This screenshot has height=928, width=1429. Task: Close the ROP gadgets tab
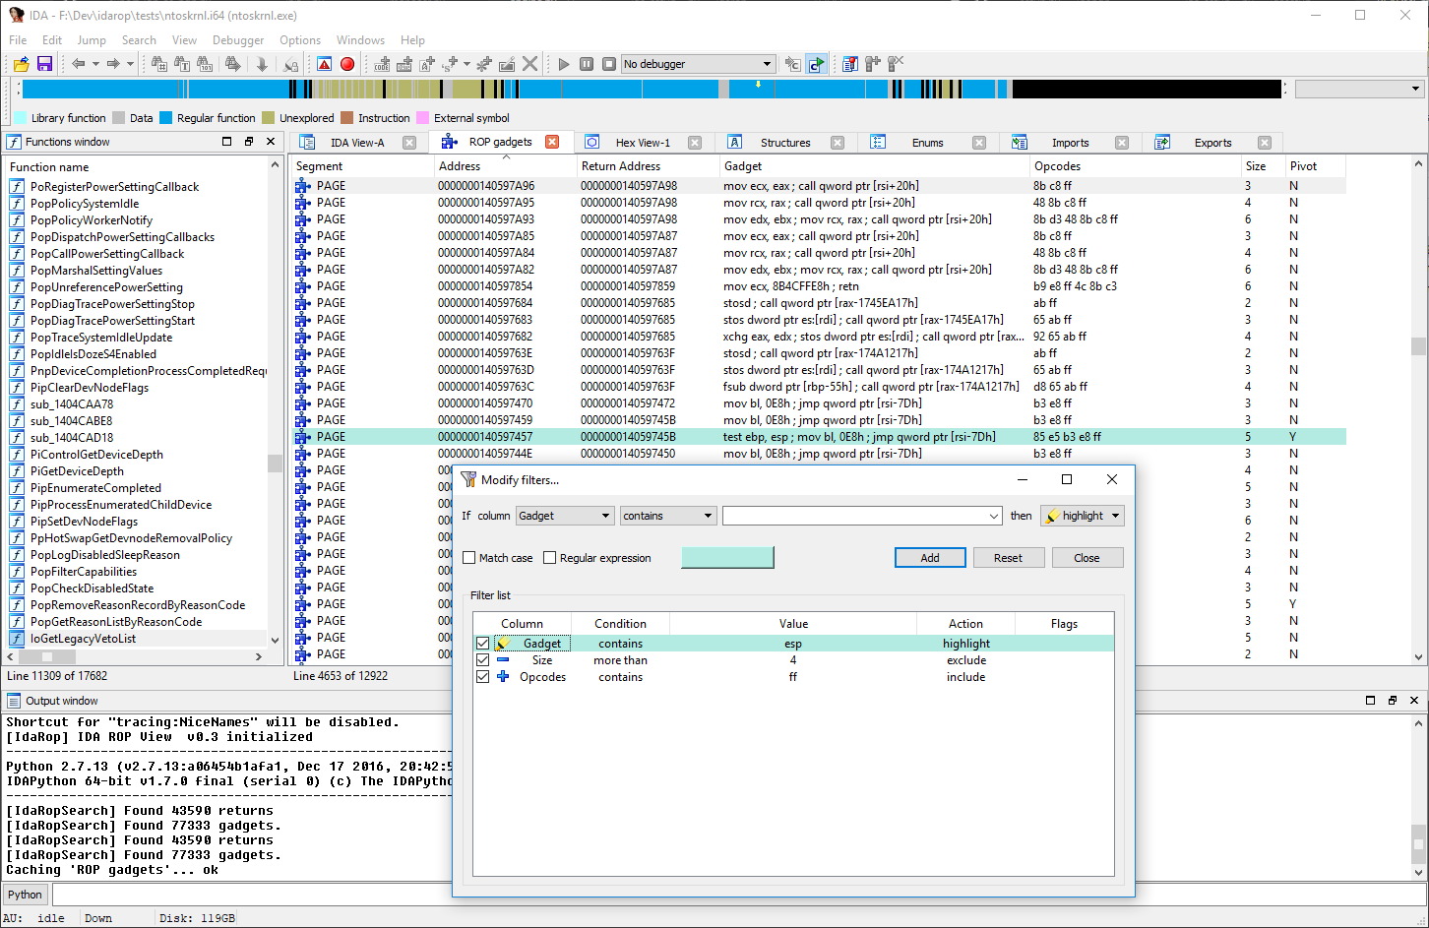click(552, 142)
